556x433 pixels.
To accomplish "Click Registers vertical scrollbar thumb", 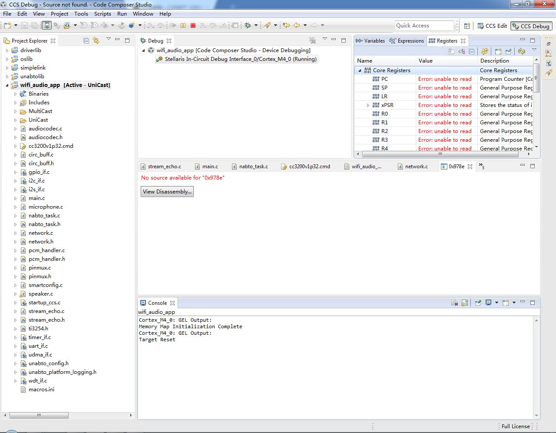I will (x=536, y=78).
